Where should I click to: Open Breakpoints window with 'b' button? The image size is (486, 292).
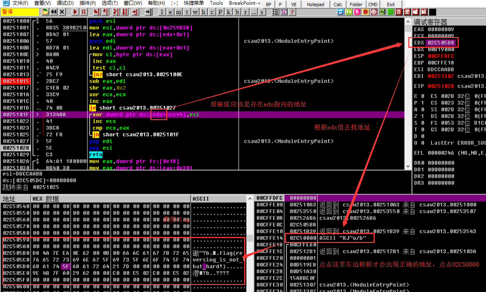(x=237, y=12)
